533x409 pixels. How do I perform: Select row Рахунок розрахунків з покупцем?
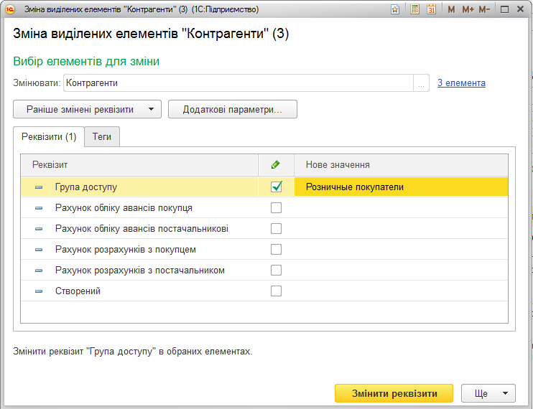click(264, 250)
